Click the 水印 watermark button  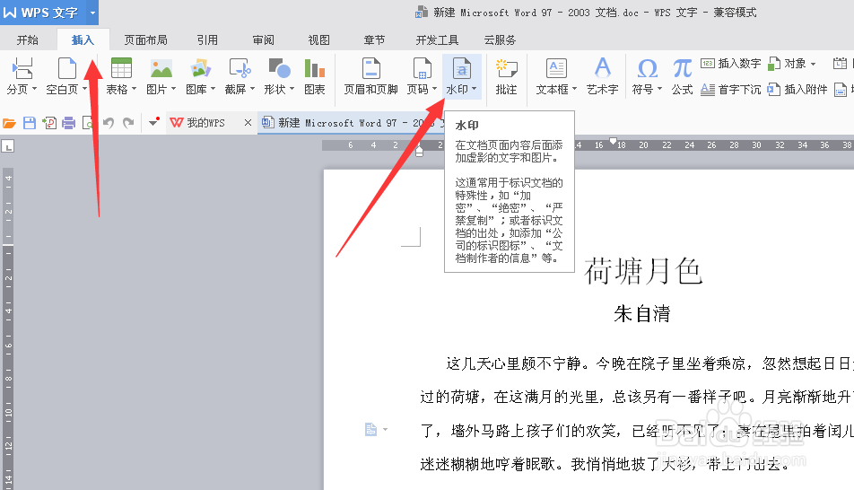tap(462, 76)
